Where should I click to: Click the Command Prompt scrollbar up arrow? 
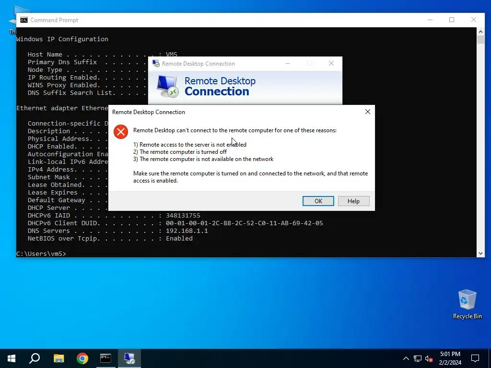click(x=480, y=31)
